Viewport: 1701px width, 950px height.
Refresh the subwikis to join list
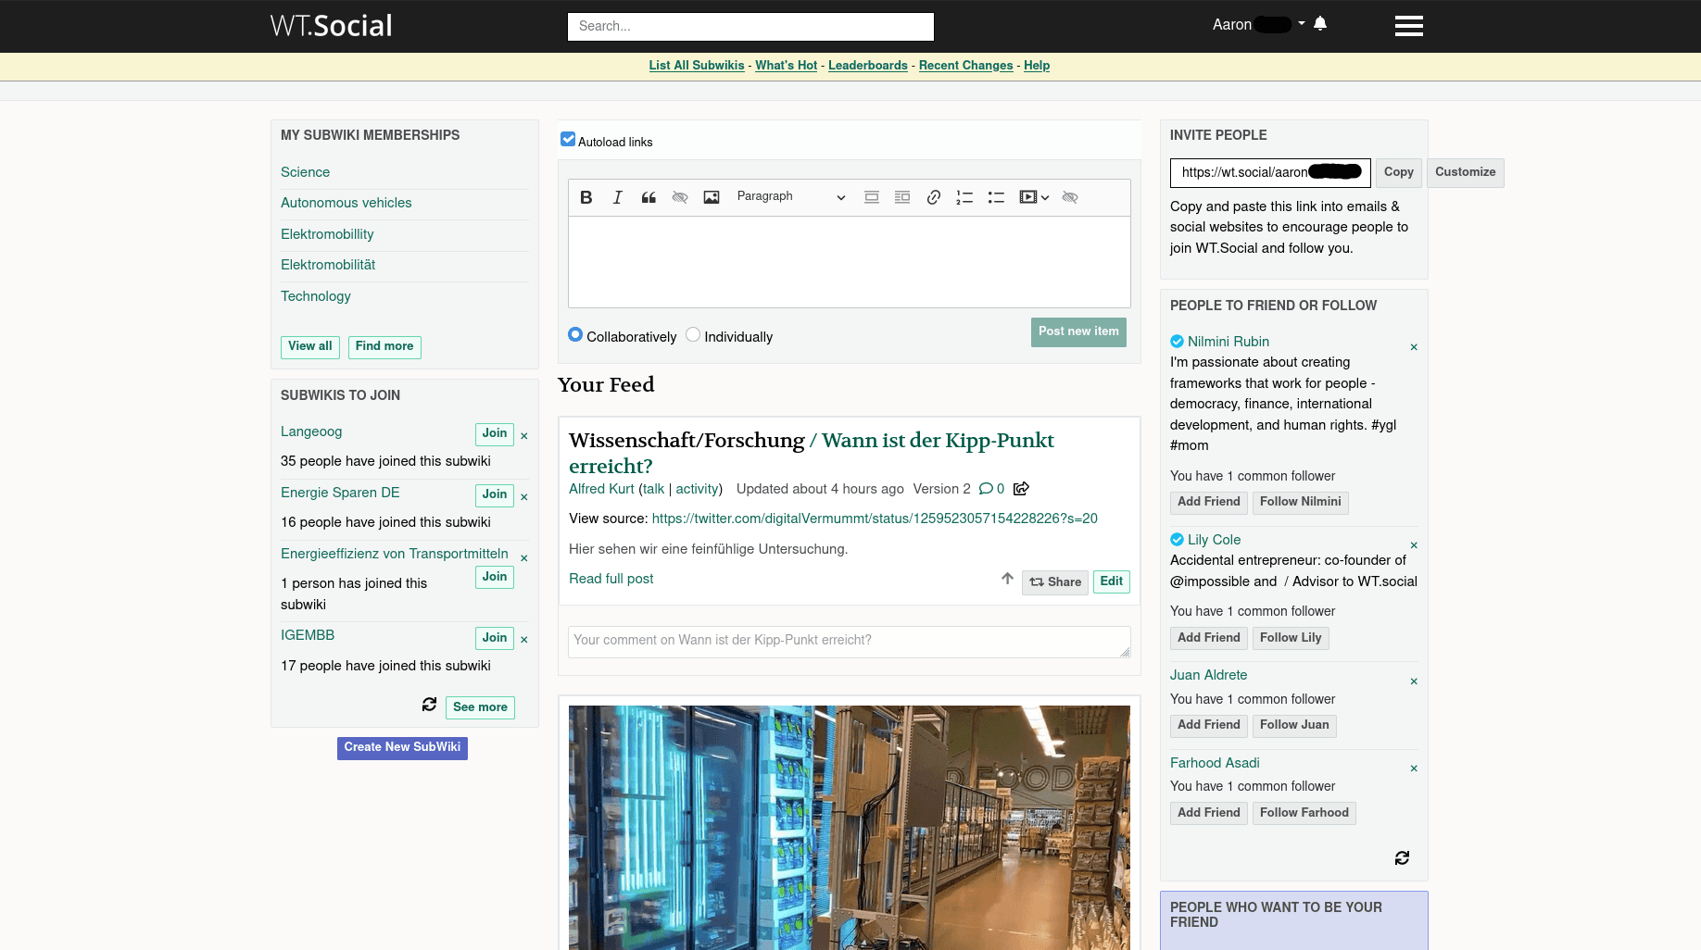click(429, 705)
